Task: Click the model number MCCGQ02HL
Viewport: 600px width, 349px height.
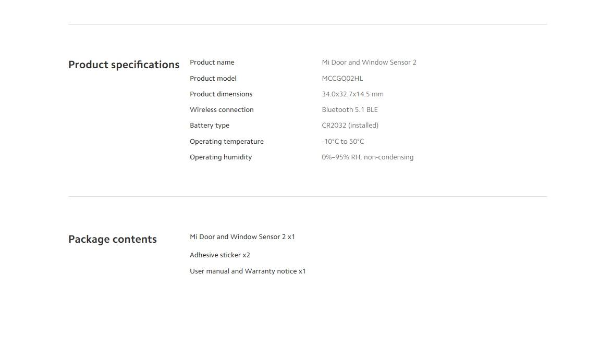Action: click(342, 78)
